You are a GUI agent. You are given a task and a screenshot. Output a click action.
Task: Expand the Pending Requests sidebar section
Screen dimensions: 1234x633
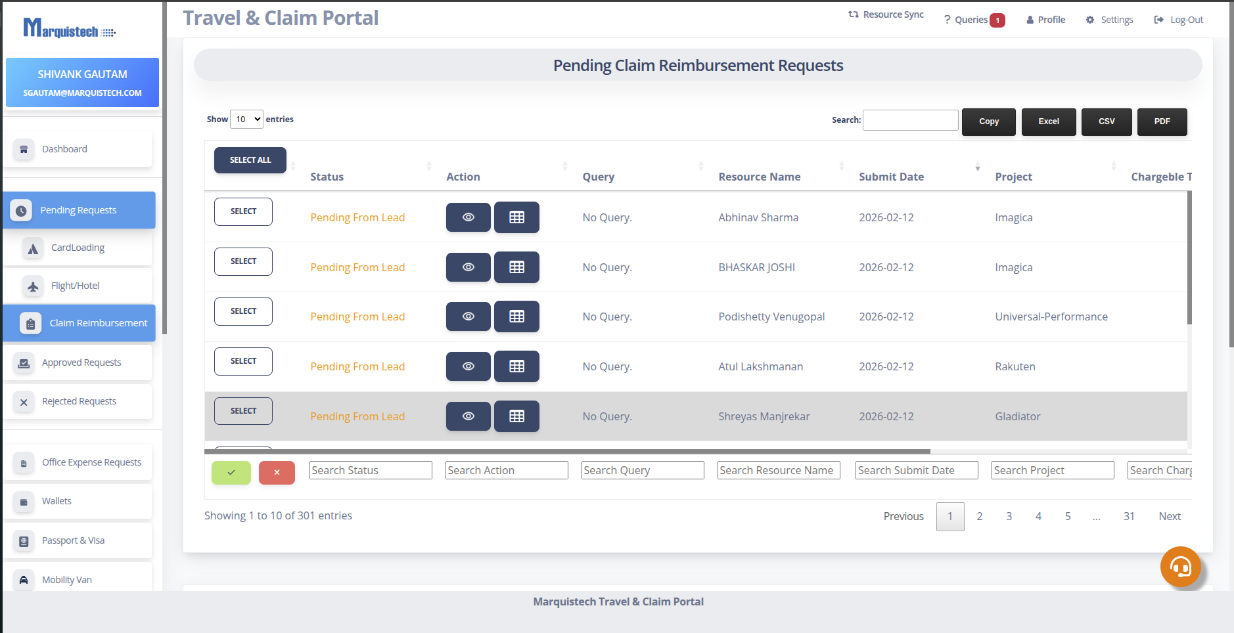coord(79,210)
